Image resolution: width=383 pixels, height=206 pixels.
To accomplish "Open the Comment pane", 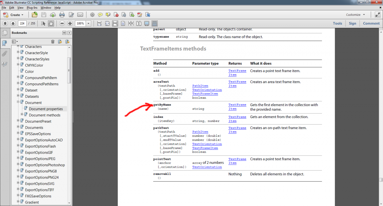I will click(x=371, y=23).
